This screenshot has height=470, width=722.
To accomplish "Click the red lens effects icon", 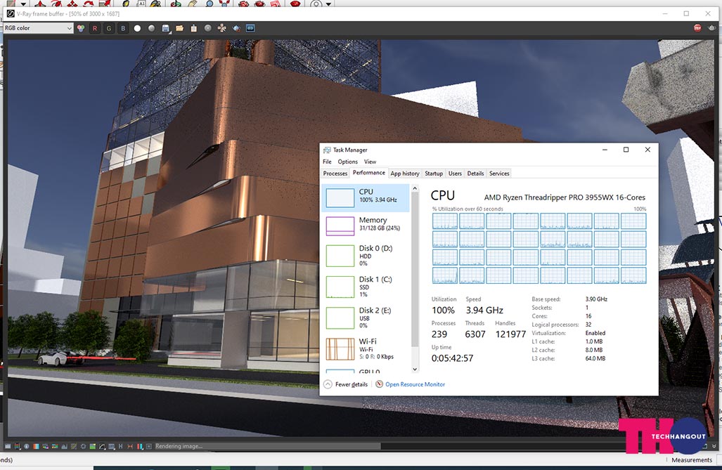I will (130, 447).
